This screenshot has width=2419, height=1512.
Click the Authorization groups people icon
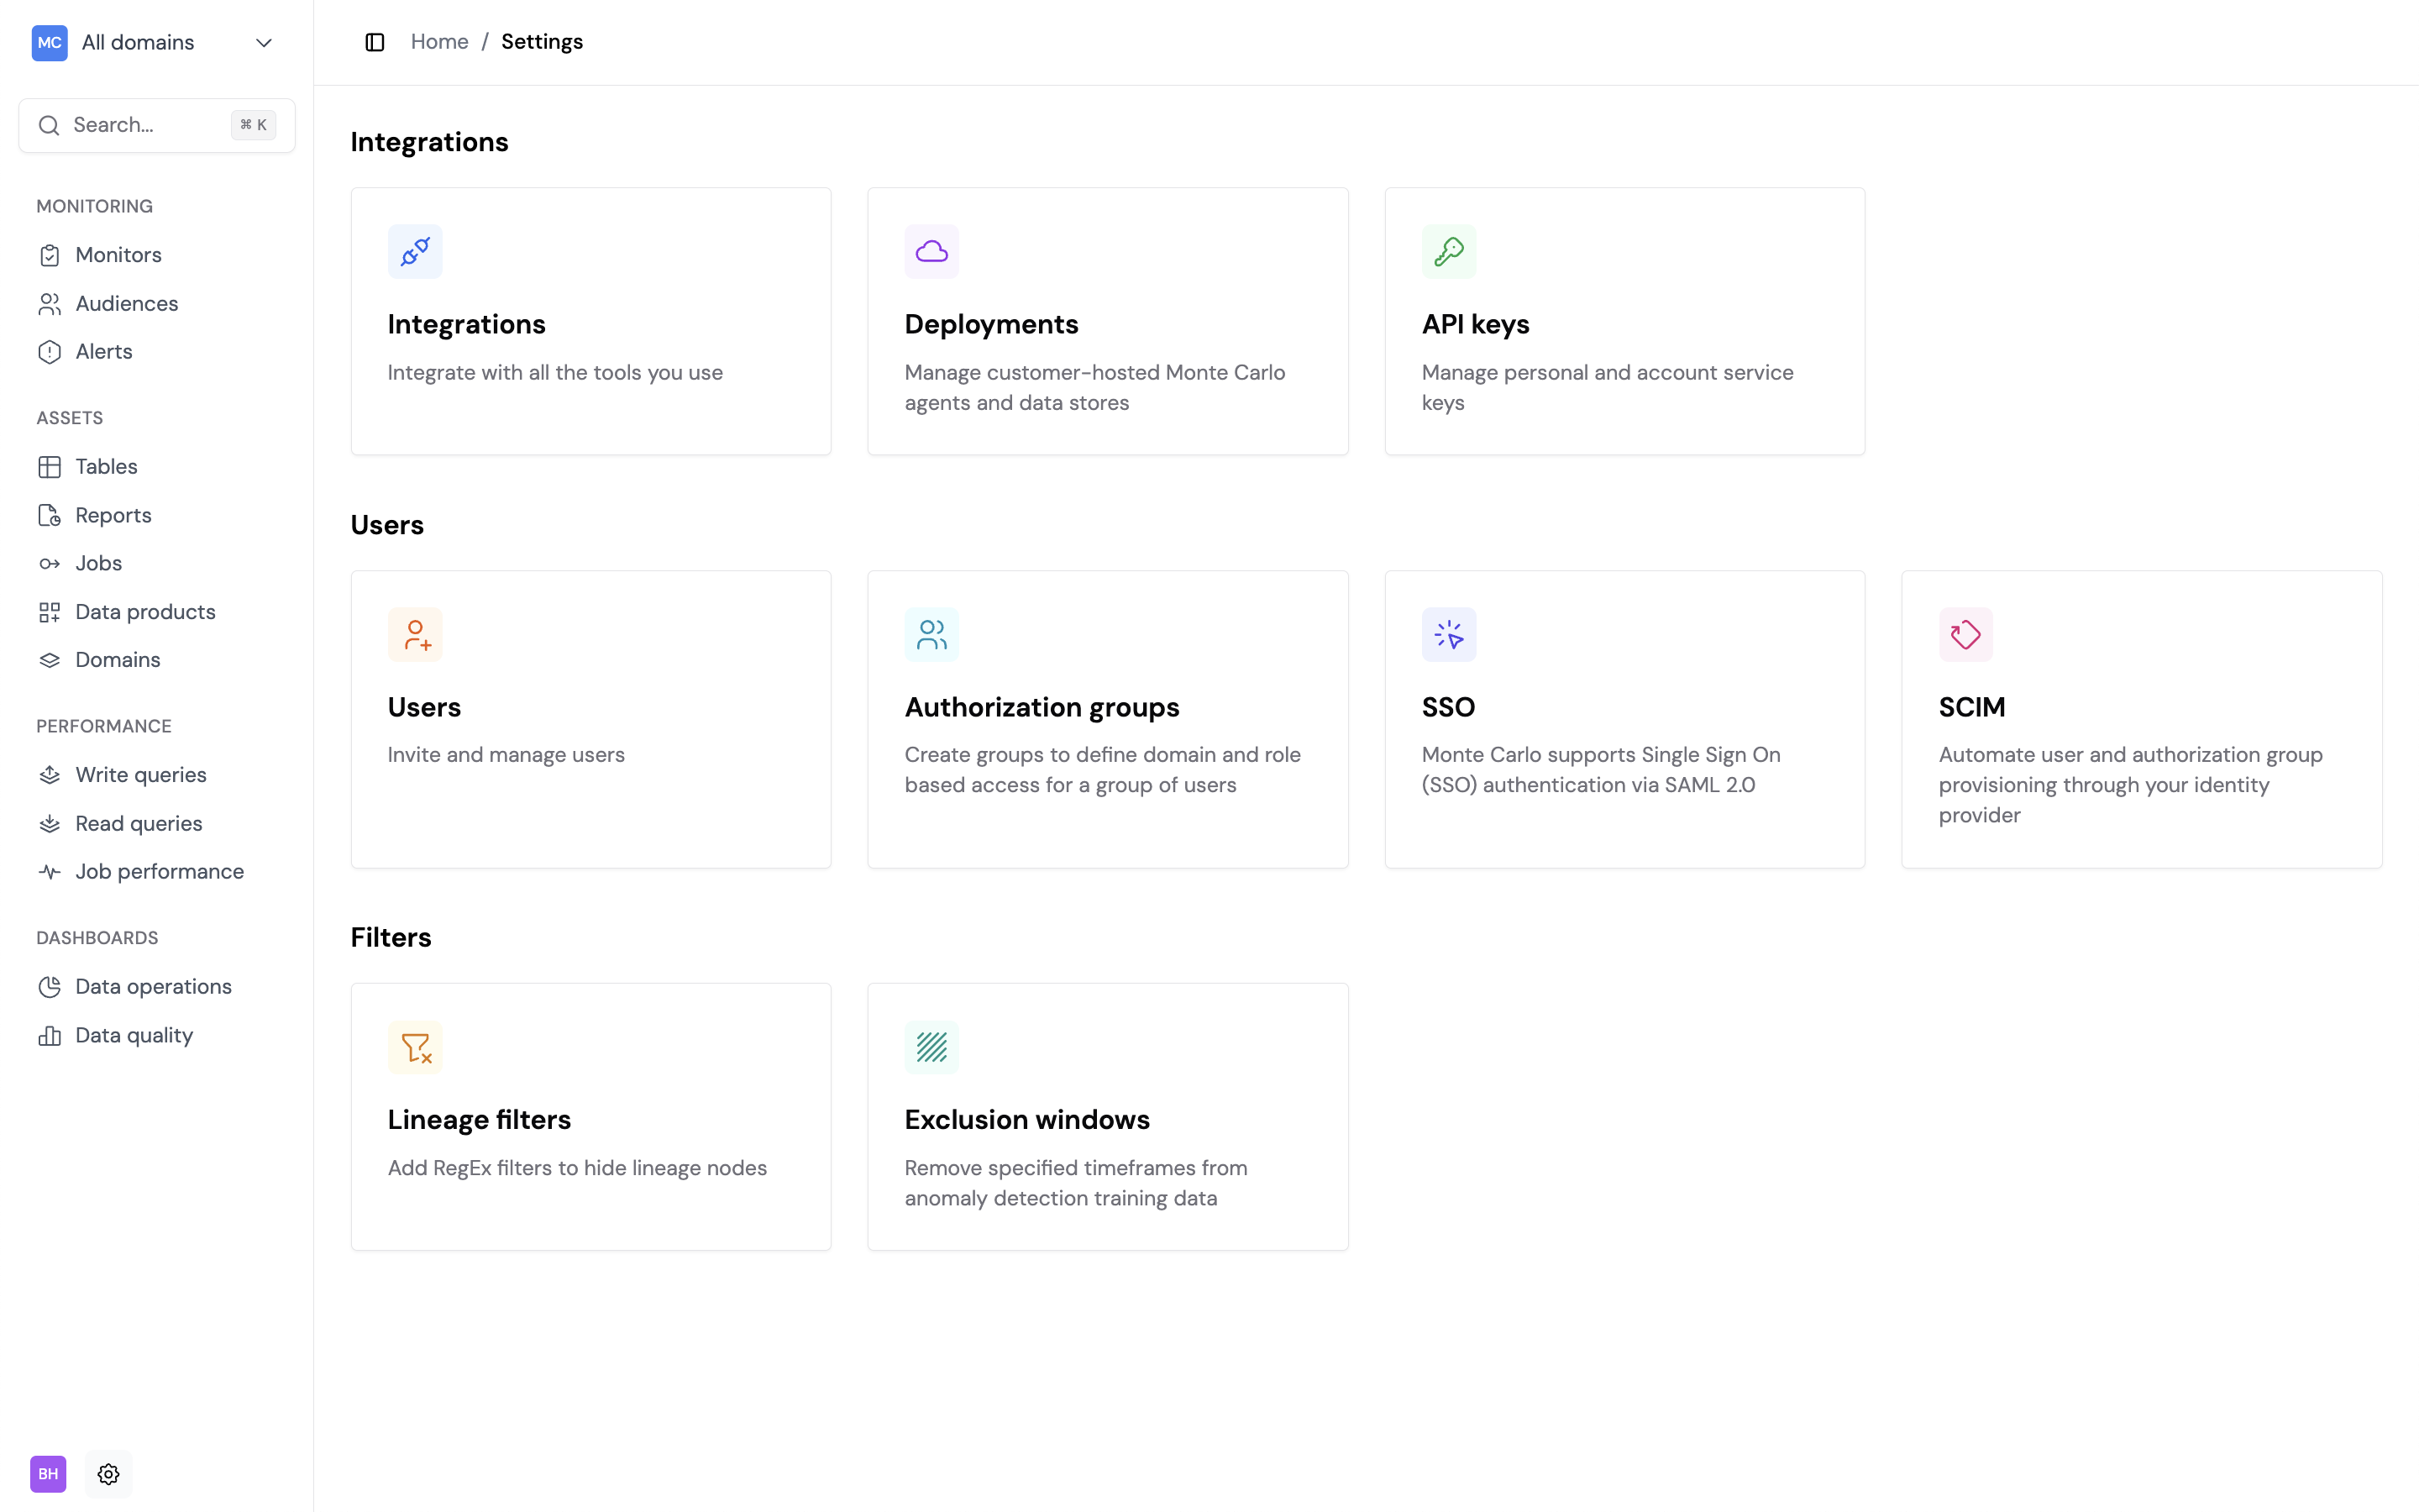(931, 634)
